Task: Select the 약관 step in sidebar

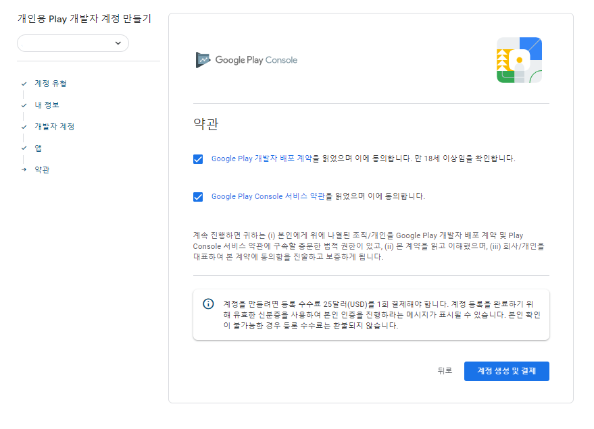Action: pos(42,170)
